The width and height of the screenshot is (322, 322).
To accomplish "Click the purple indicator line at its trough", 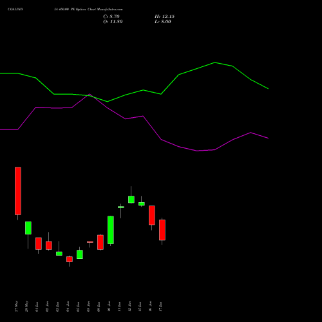I will pyautogui.click(x=198, y=151).
